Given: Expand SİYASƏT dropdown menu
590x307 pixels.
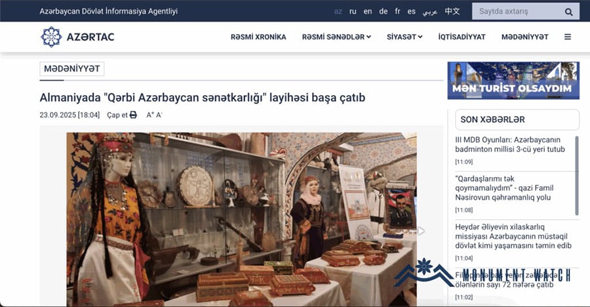Looking at the screenshot, I should [404, 37].
